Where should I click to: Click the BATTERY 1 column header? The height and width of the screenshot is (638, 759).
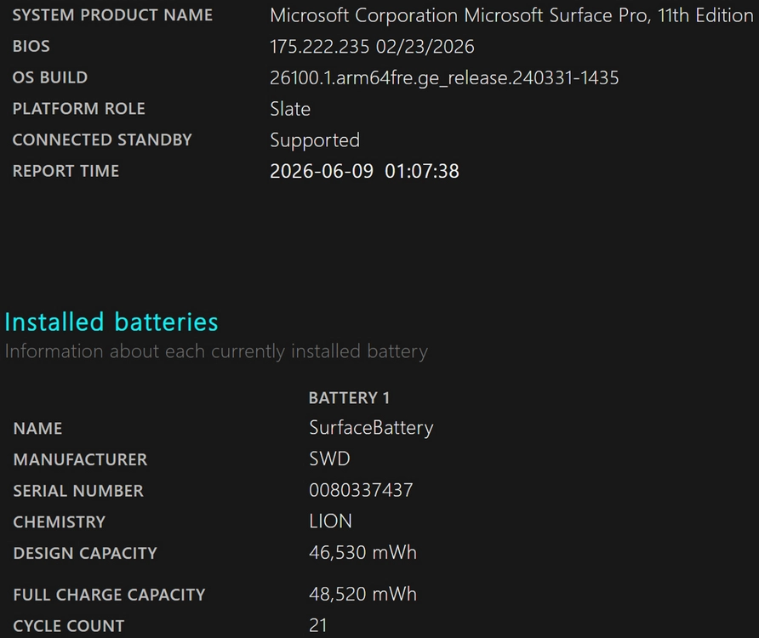click(349, 398)
